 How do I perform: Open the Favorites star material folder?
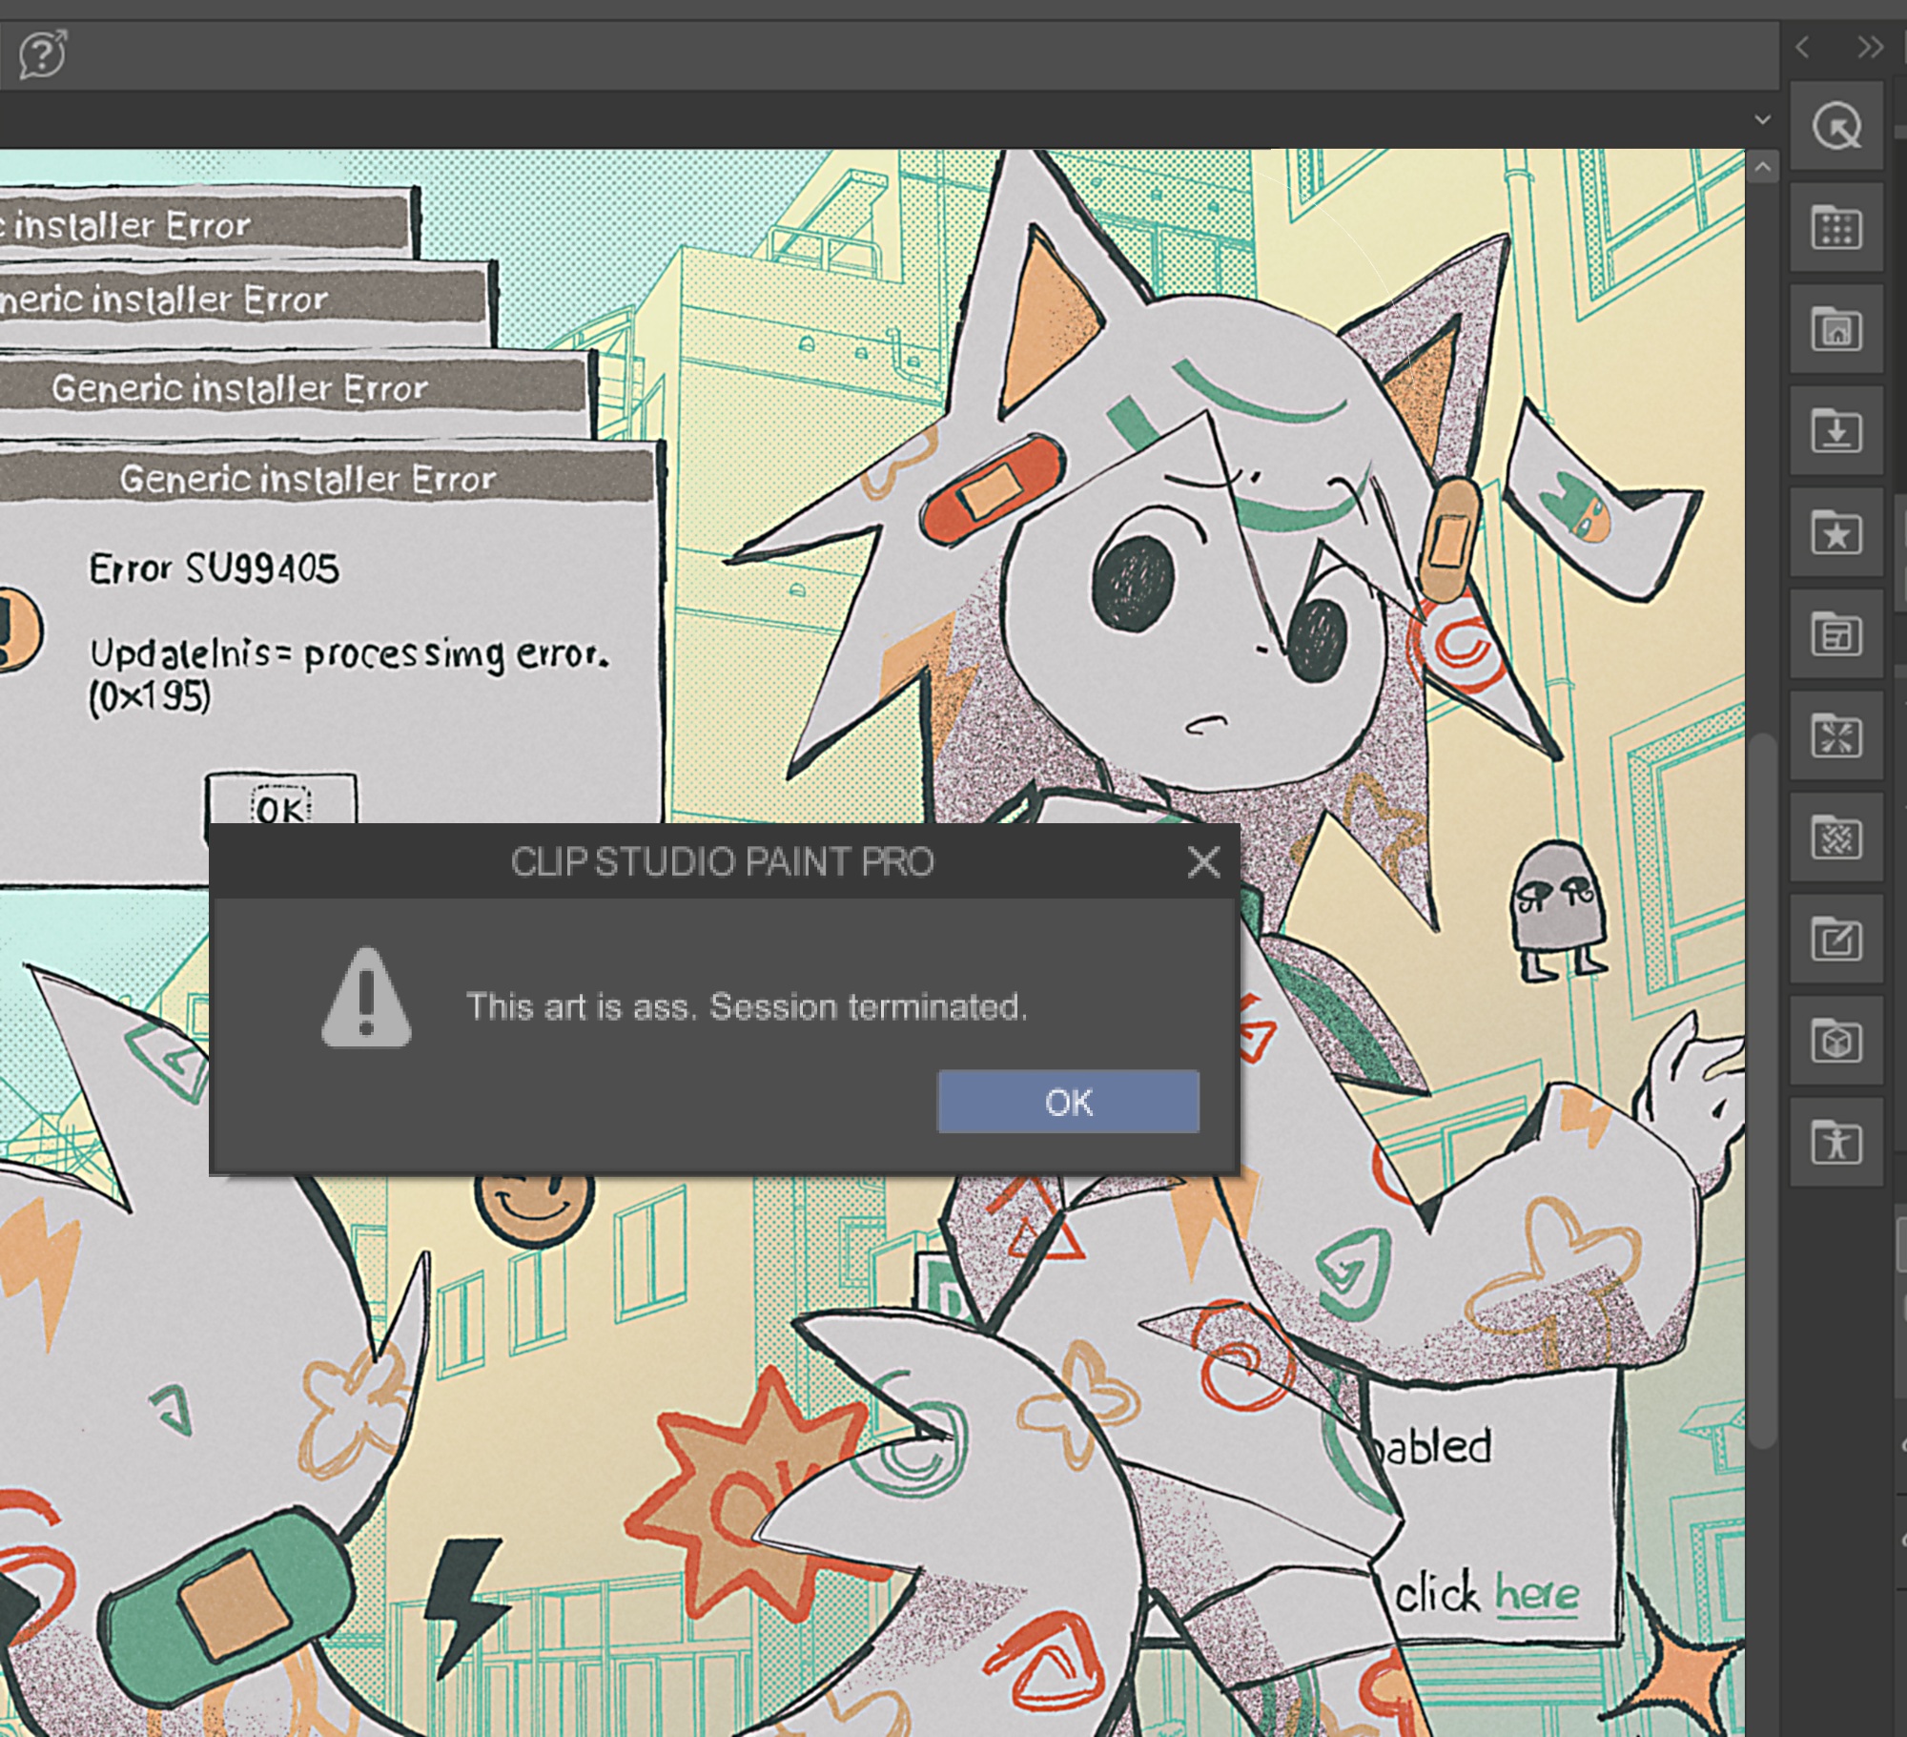[1835, 533]
